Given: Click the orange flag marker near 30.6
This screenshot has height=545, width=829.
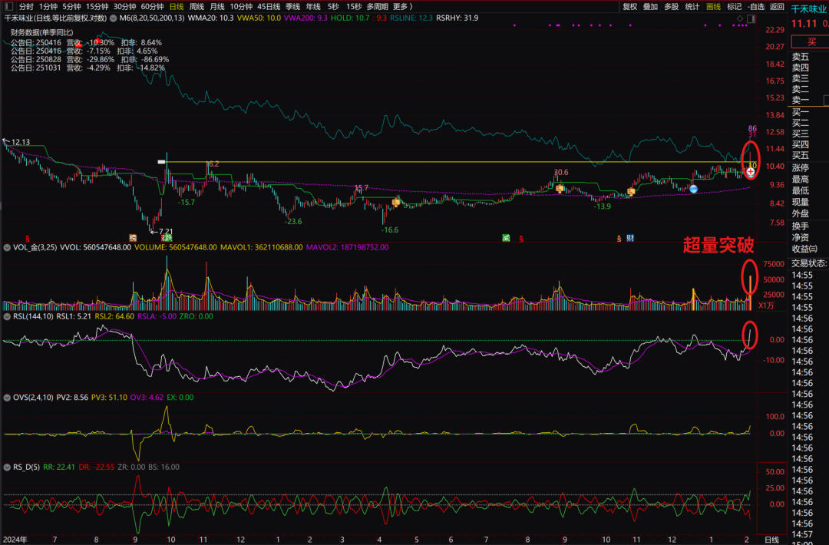Looking at the screenshot, I should click(560, 188).
